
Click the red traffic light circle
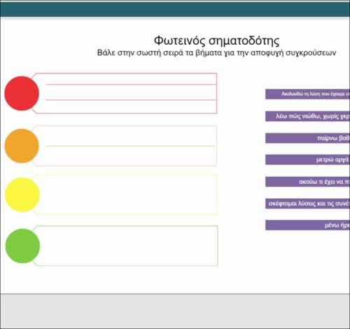pos(22,93)
